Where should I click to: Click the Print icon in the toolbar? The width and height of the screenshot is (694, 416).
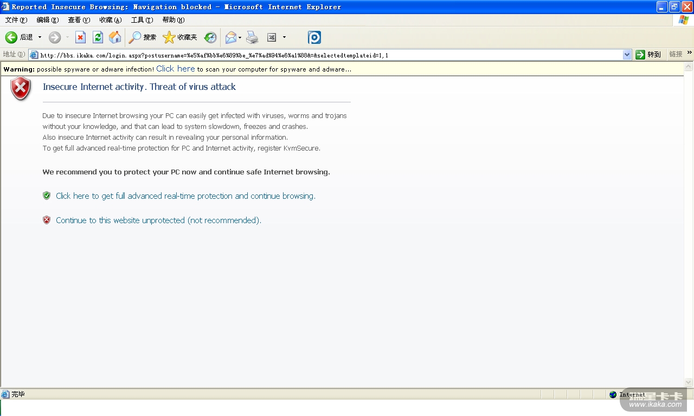252,37
